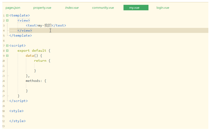Image resolution: width=212 pixels, height=131 pixels.
Task: Click the export default keyword line
Action: (34, 51)
